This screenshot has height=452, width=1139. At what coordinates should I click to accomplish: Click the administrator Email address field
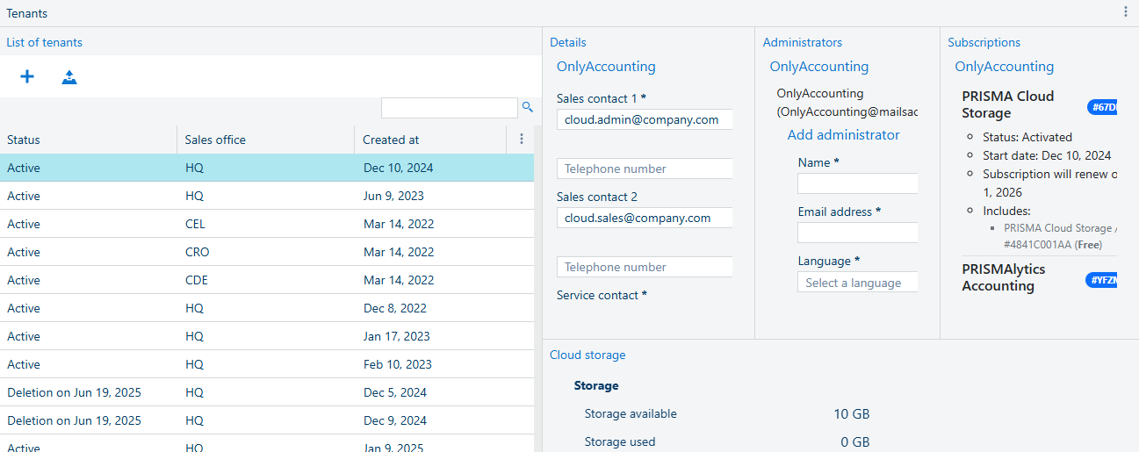click(x=857, y=233)
